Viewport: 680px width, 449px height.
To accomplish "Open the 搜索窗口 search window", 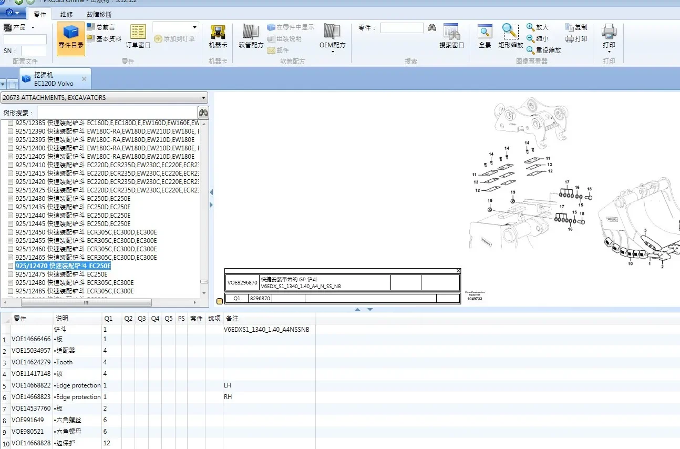I will tap(452, 37).
